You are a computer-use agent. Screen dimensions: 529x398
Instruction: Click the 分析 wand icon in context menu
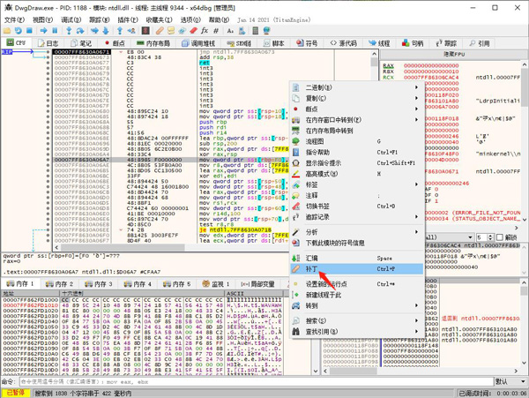pyautogui.click(x=296, y=232)
